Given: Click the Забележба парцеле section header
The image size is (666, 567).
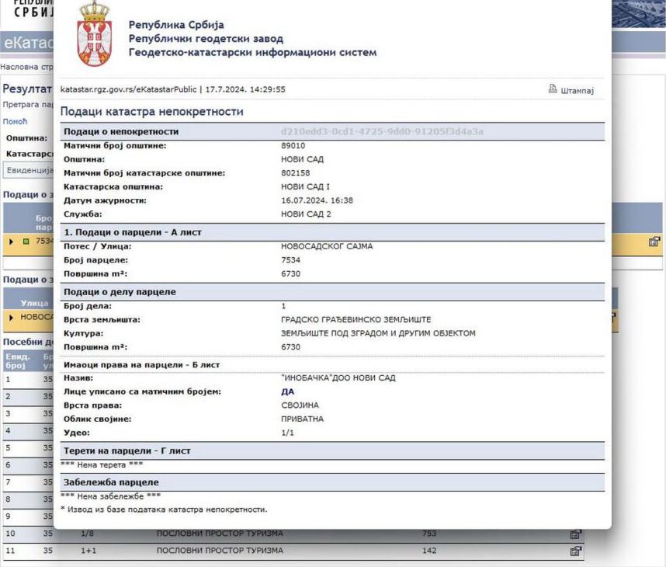Looking at the screenshot, I should (111, 482).
